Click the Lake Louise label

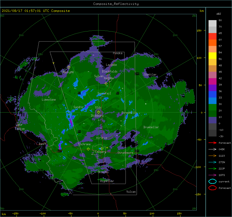20,127
